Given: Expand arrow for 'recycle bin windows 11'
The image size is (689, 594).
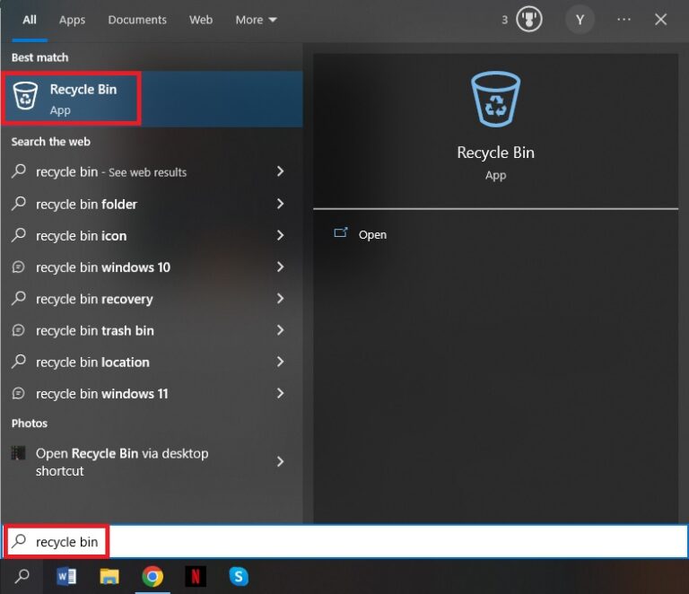Looking at the screenshot, I should 280,393.
